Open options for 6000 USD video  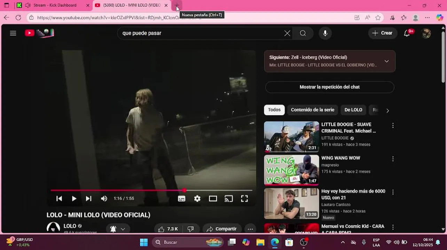tap(393, 192)
